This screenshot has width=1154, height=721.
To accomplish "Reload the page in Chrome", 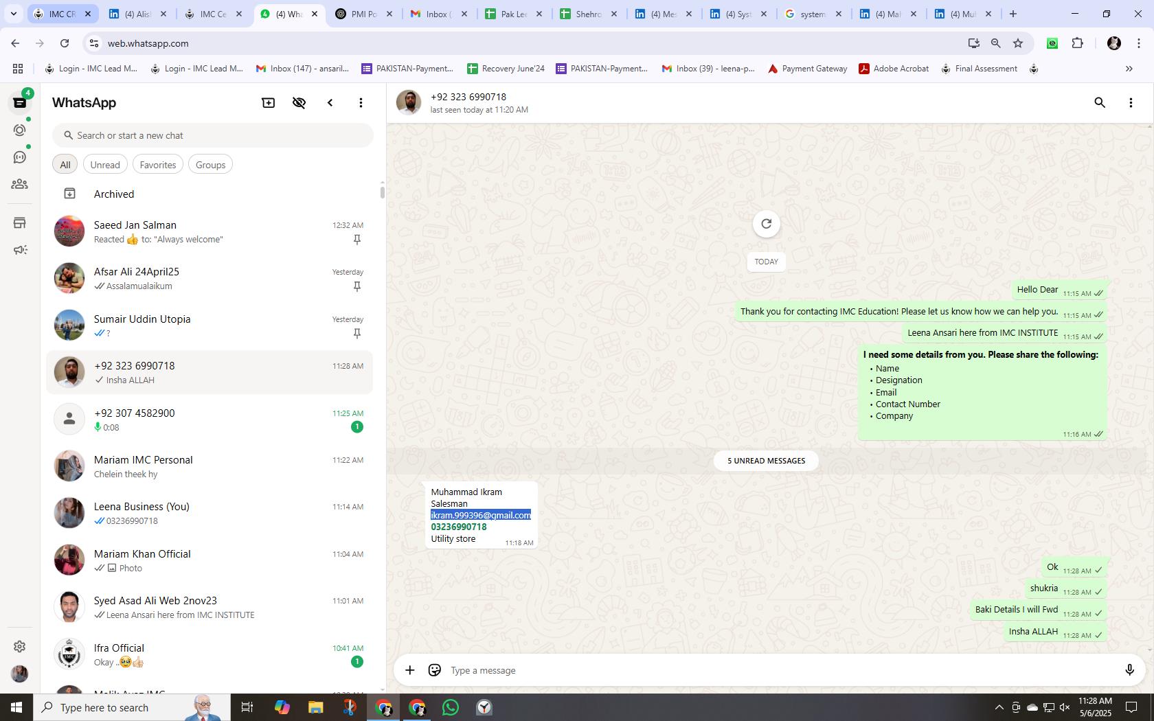I will (64, 43).
